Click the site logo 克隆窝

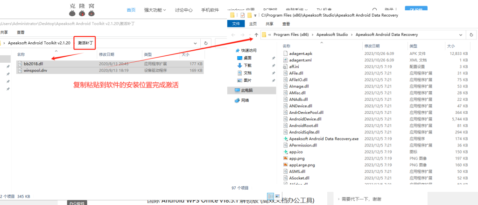pyautogui.click(x=82, y=9)
